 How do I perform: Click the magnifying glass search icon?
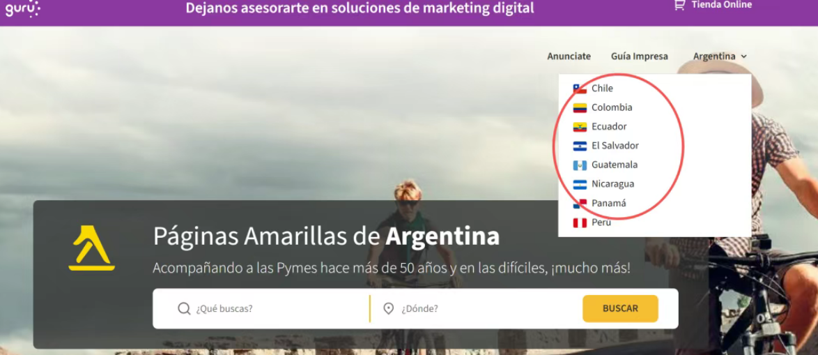click(184, 308)
